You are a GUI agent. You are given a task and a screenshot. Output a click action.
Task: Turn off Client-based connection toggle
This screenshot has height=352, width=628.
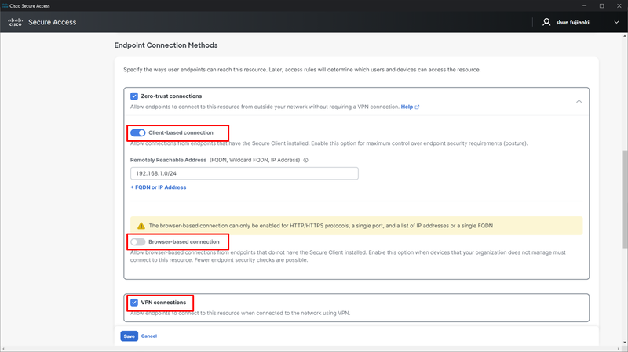(x=138, y=132)
